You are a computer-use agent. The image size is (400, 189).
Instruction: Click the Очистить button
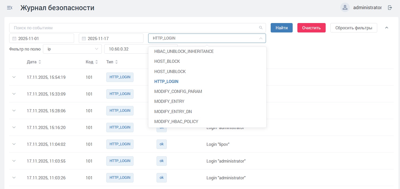[312, 28]
